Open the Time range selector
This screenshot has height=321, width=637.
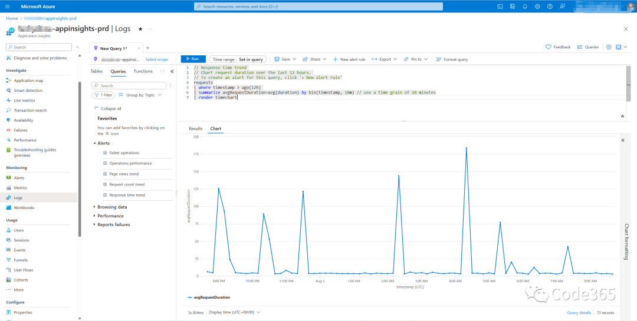pyautogui.click(x=238, y=59)
